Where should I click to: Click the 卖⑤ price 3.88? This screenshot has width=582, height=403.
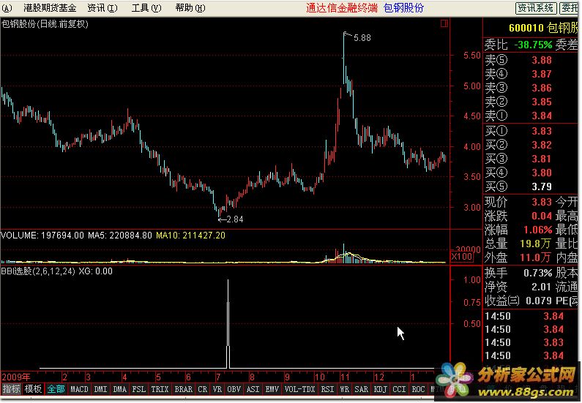click(542, 60)
